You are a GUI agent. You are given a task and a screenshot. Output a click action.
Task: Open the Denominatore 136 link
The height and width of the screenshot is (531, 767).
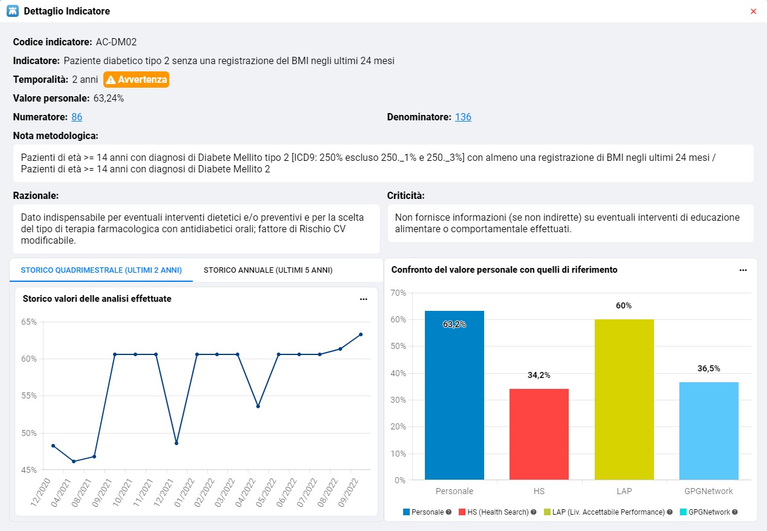pyautogui.click(x=463, y=117)
